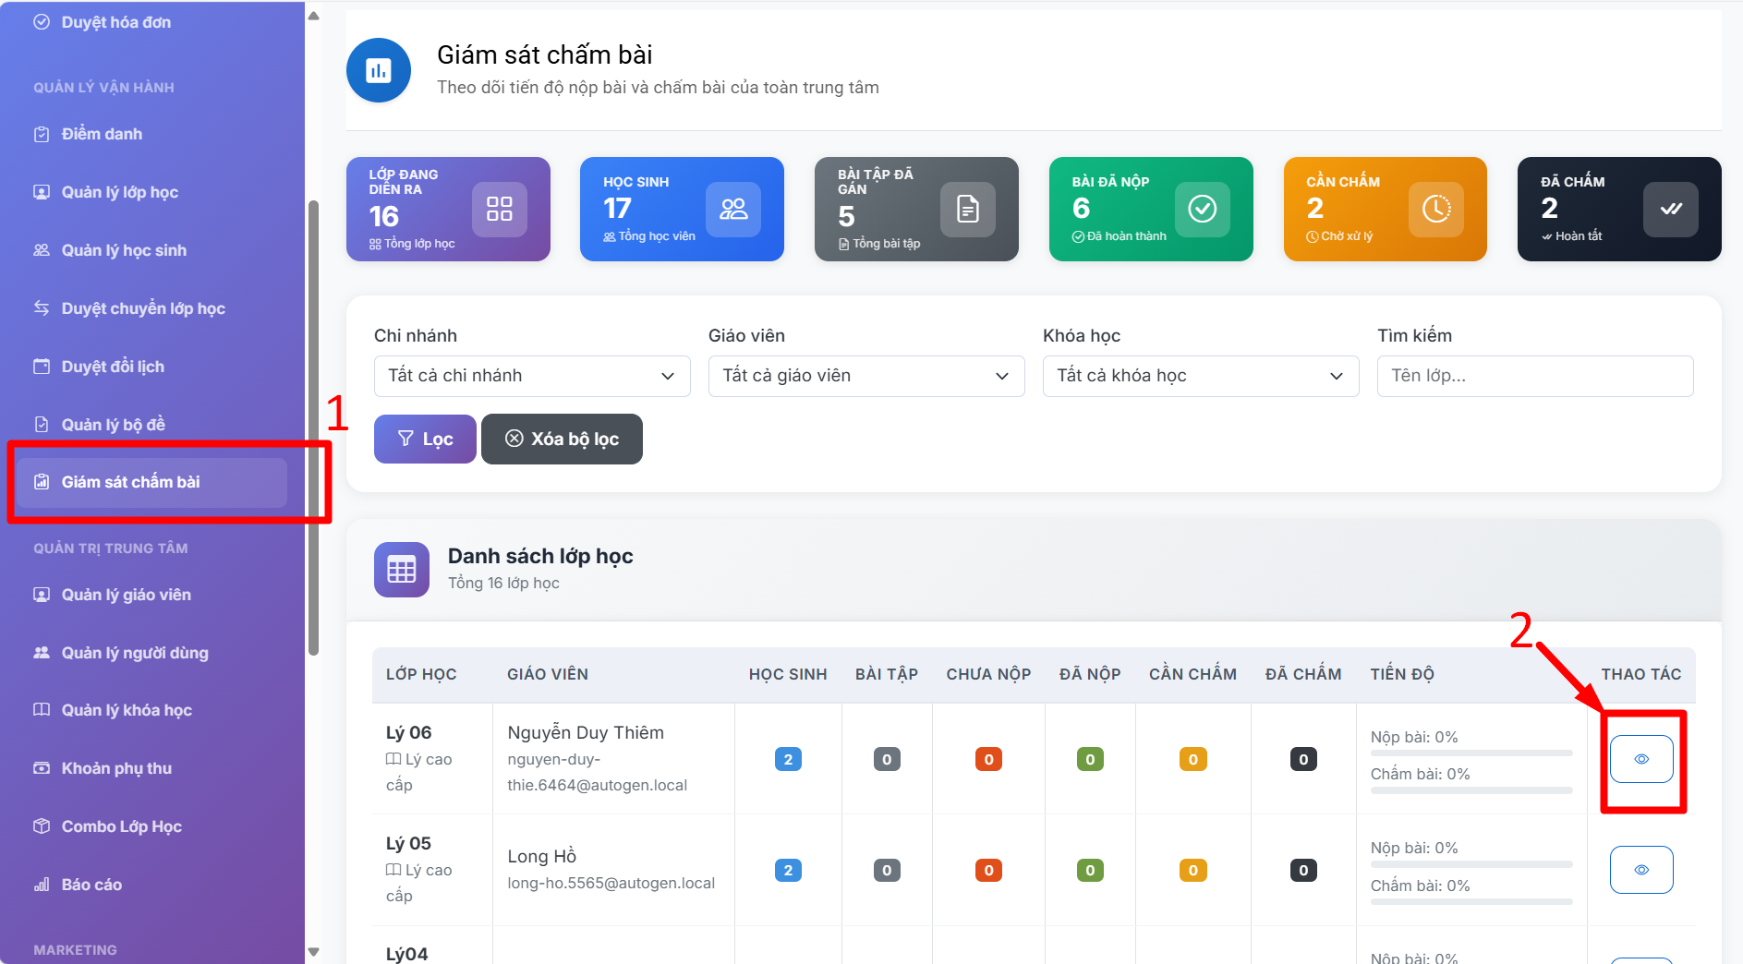Open the Khóa học dropdown

[1200, 376]
